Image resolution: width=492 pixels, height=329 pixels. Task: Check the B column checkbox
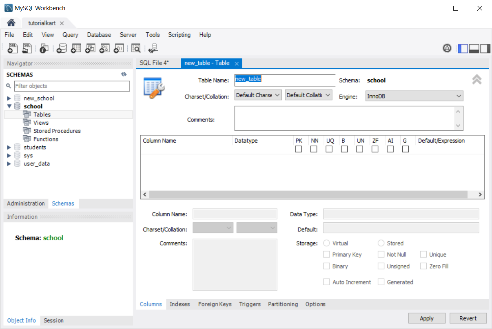pyautogui.click(x=344, y=149)
